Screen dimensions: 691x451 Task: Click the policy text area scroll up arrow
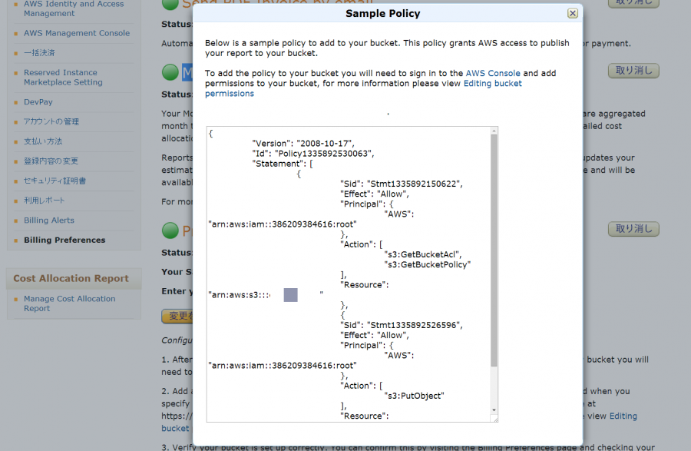tap(494, 131)
